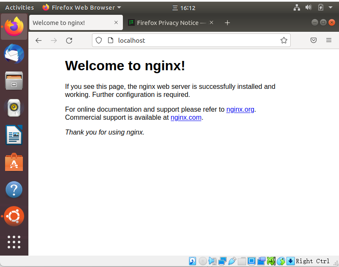Open the Firefox hamburger application menu
This screenshot has width=339, height=267.
tap(329, 40)
